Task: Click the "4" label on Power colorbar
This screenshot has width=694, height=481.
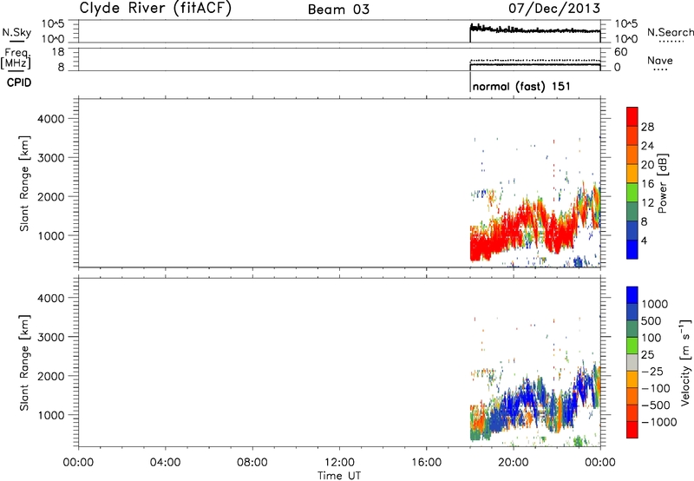Action: (x=644, y=240)
